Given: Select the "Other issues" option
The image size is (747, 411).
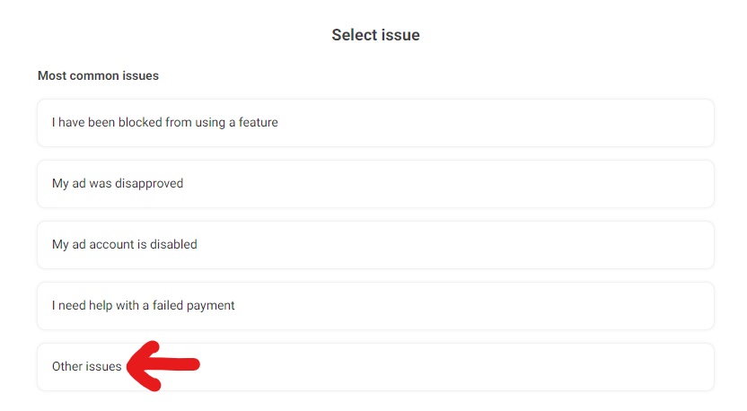Looking at the screenshot, I should click(x=375, y=367).
